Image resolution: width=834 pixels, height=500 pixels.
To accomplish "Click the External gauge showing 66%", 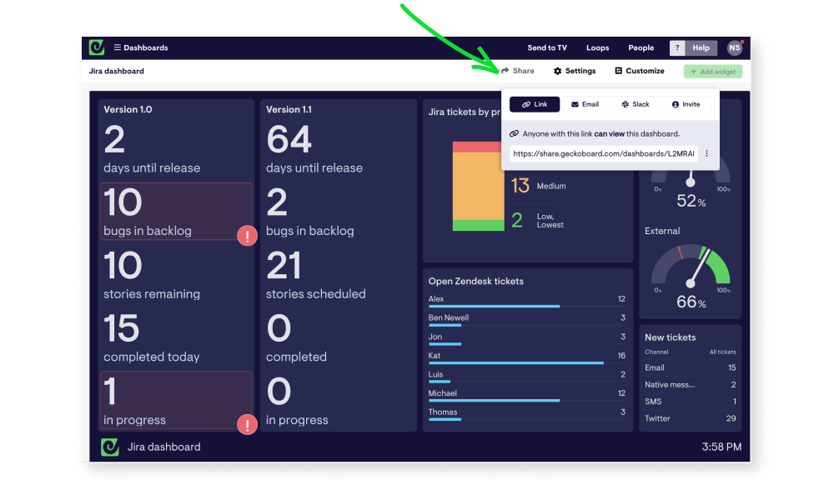I will (691, 277).
